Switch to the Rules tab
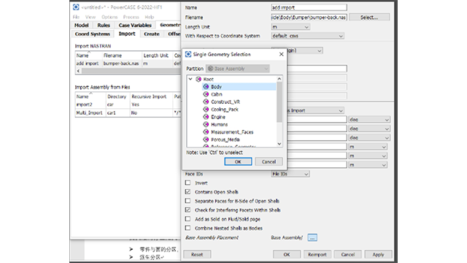The width and height of the screenshot is (467, 263). click(x=104, y=25)
